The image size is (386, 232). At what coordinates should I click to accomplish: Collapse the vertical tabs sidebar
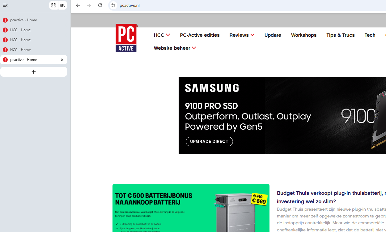point(5,5)
